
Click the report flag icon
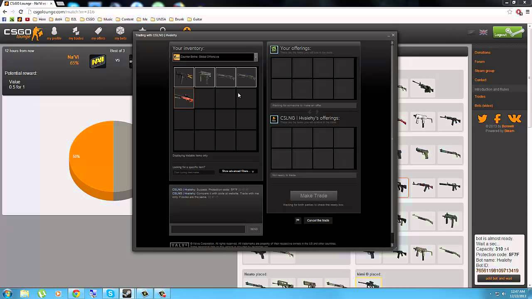(298, 221)
